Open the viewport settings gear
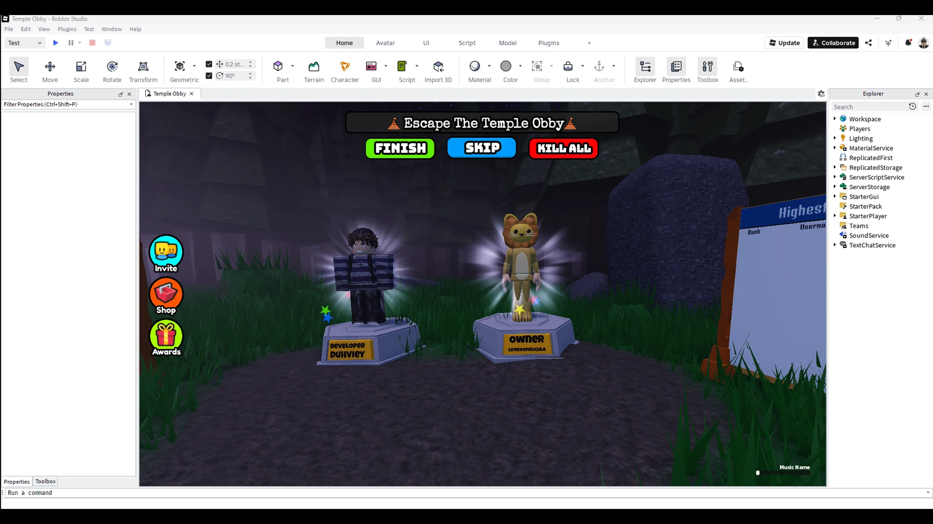 pyautogui.click(x=821, y=94)
